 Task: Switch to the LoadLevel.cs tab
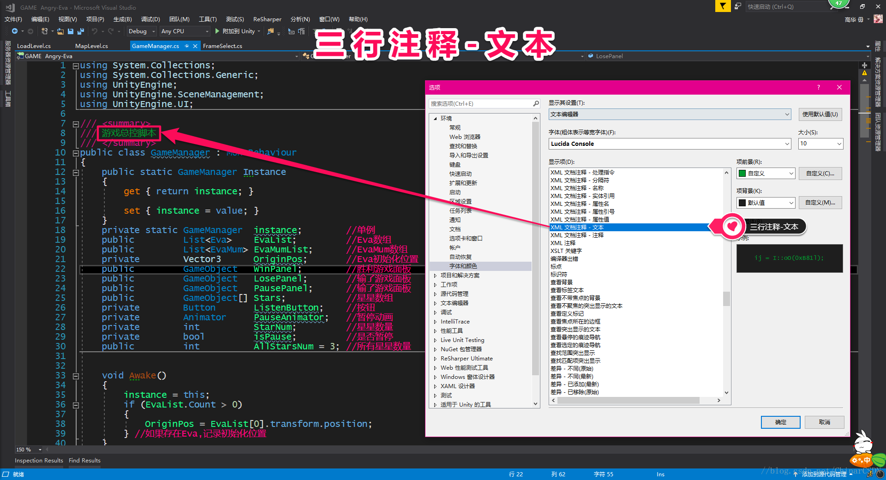(x=34, y=46)
